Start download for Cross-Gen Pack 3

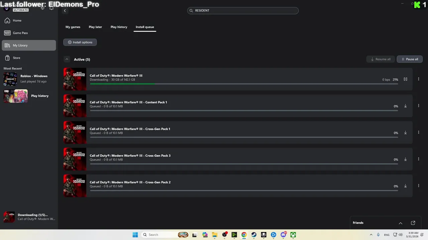(x=405, y=159)
